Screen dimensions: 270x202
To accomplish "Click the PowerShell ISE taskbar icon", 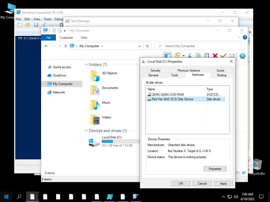I will click(110, 197).
